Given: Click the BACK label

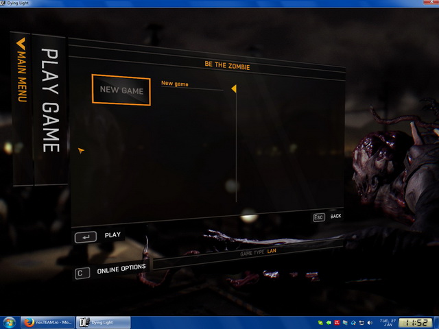Looking at the screenshot, I should click(335, 216).
